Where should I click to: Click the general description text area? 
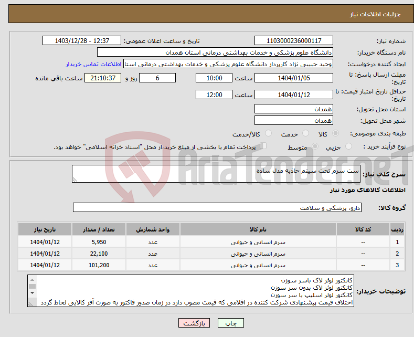point(216,174)
